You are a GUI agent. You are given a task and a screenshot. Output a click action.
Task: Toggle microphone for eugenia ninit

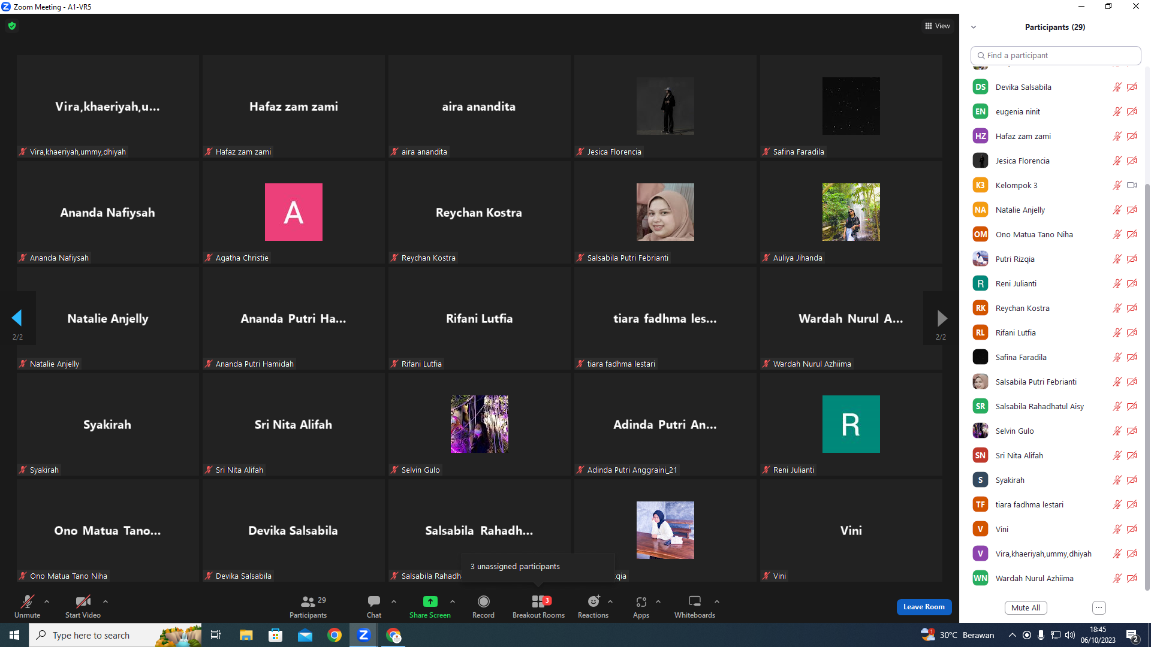pos(1117,111)
